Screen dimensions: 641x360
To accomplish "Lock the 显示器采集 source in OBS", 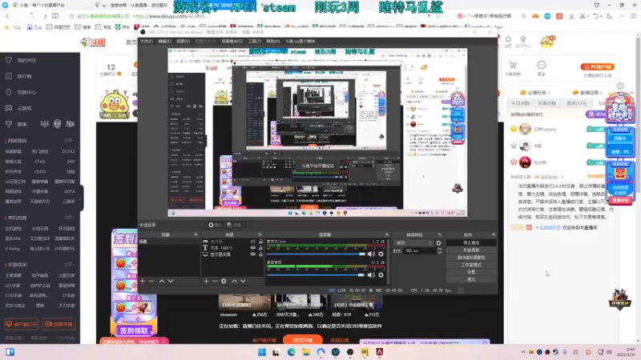I will [x=261, y=254].
